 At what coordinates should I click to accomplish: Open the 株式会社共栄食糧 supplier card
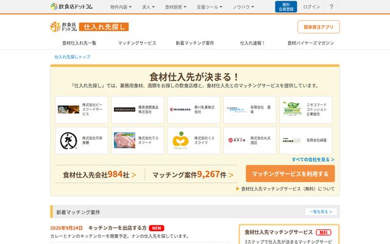tap(82, 140)
